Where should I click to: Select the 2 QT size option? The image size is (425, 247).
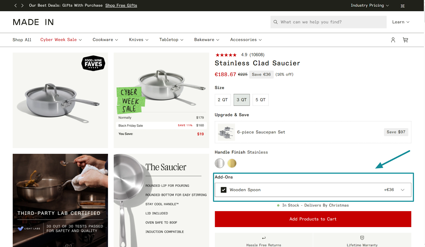point(223,100)
